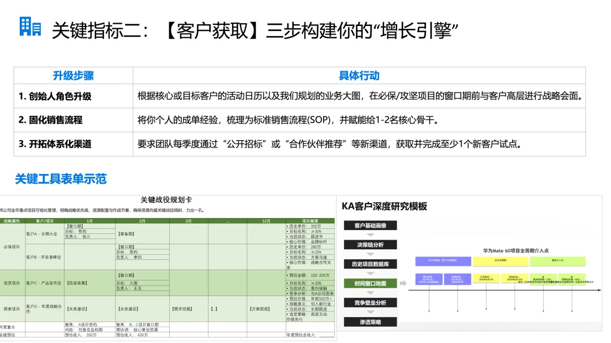Click the 关键工具表单示范 heading
This screenshot has height=343, width=611.
tap(61, 179)
